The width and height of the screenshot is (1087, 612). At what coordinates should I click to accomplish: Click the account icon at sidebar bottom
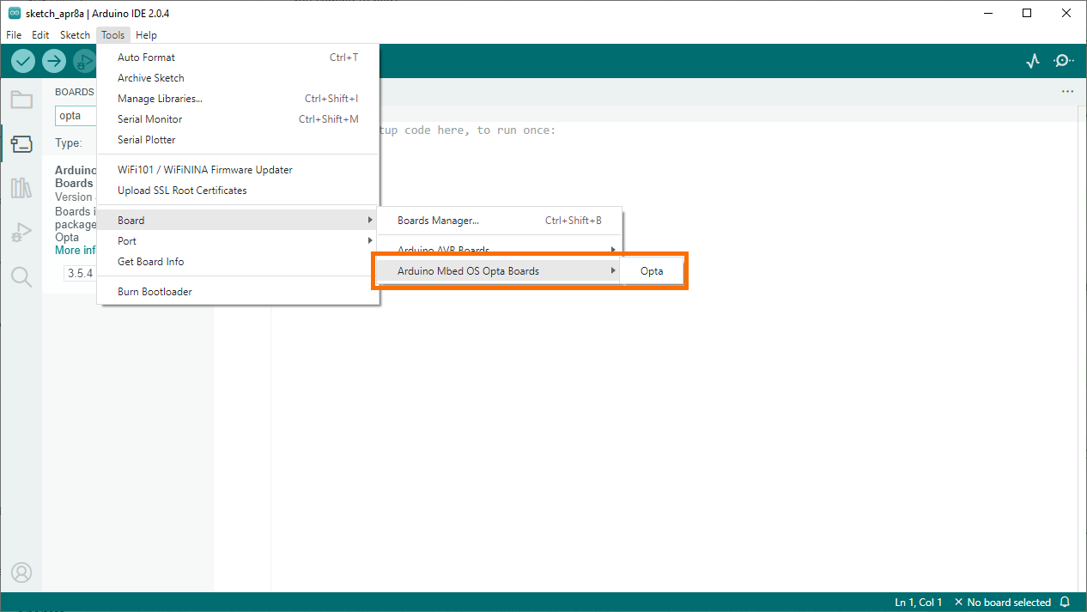coord(21,573)
